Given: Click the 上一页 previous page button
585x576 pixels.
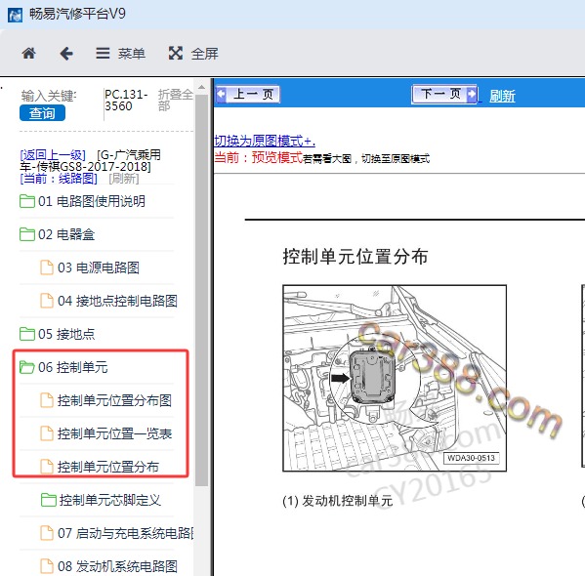Looking at the screenshot, I should pyautogui.click(x=248, y=94).
